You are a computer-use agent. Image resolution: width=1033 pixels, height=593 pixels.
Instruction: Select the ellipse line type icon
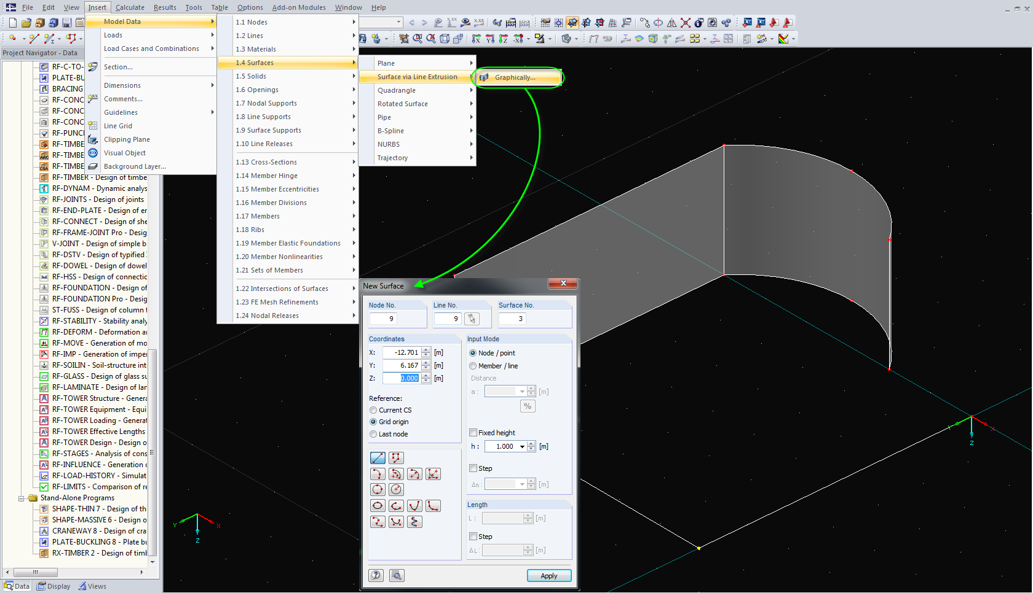coord(378,506)
